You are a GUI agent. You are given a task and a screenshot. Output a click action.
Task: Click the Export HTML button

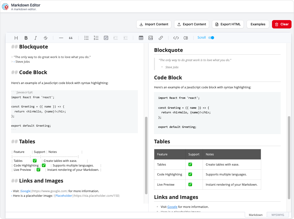coord(228,24)
